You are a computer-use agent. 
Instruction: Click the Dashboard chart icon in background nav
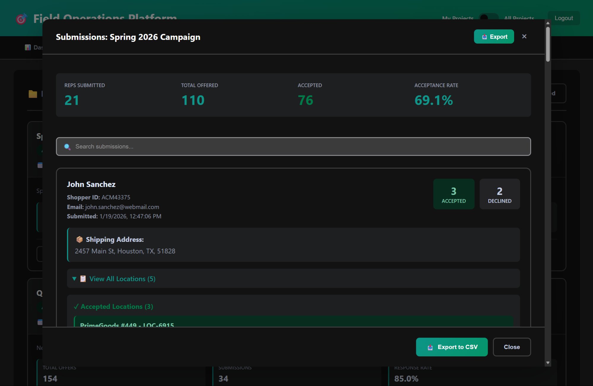coord(28,47)
